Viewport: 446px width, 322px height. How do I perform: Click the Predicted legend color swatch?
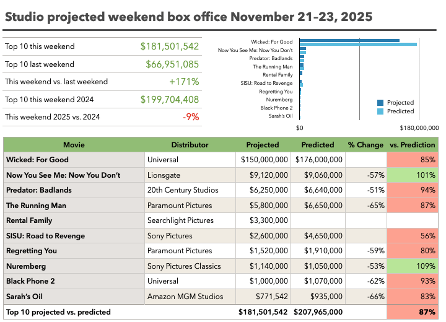click(381, 111)
